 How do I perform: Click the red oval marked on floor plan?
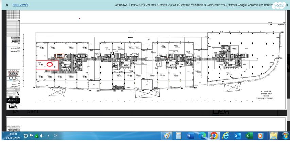[x=49, y=64]
